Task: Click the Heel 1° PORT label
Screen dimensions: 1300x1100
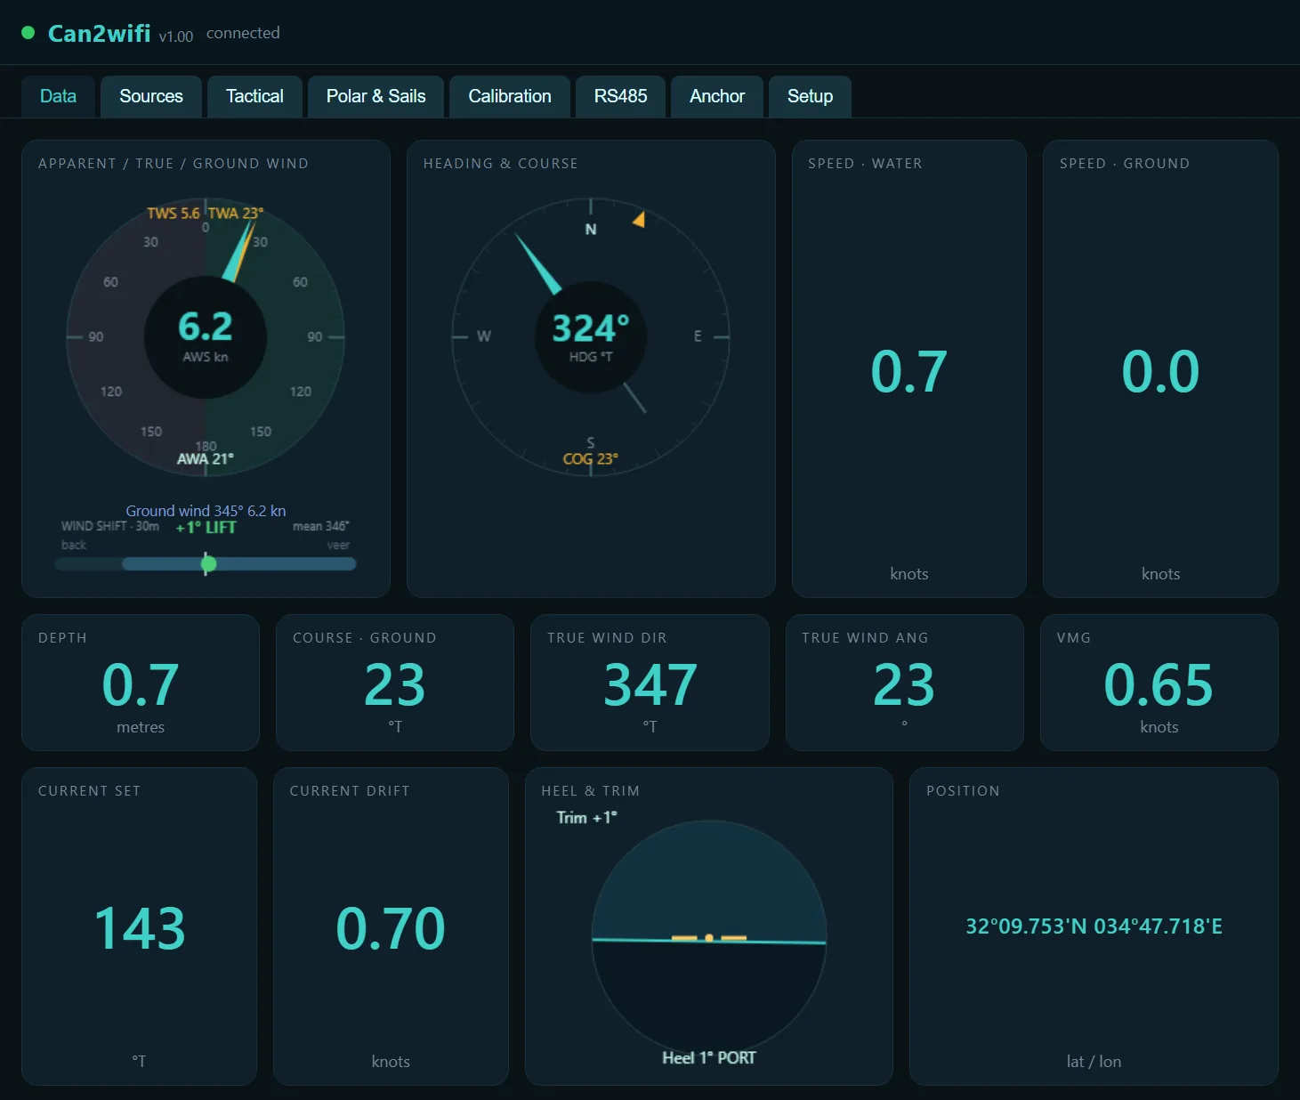Action: (x=709, y=1058)
